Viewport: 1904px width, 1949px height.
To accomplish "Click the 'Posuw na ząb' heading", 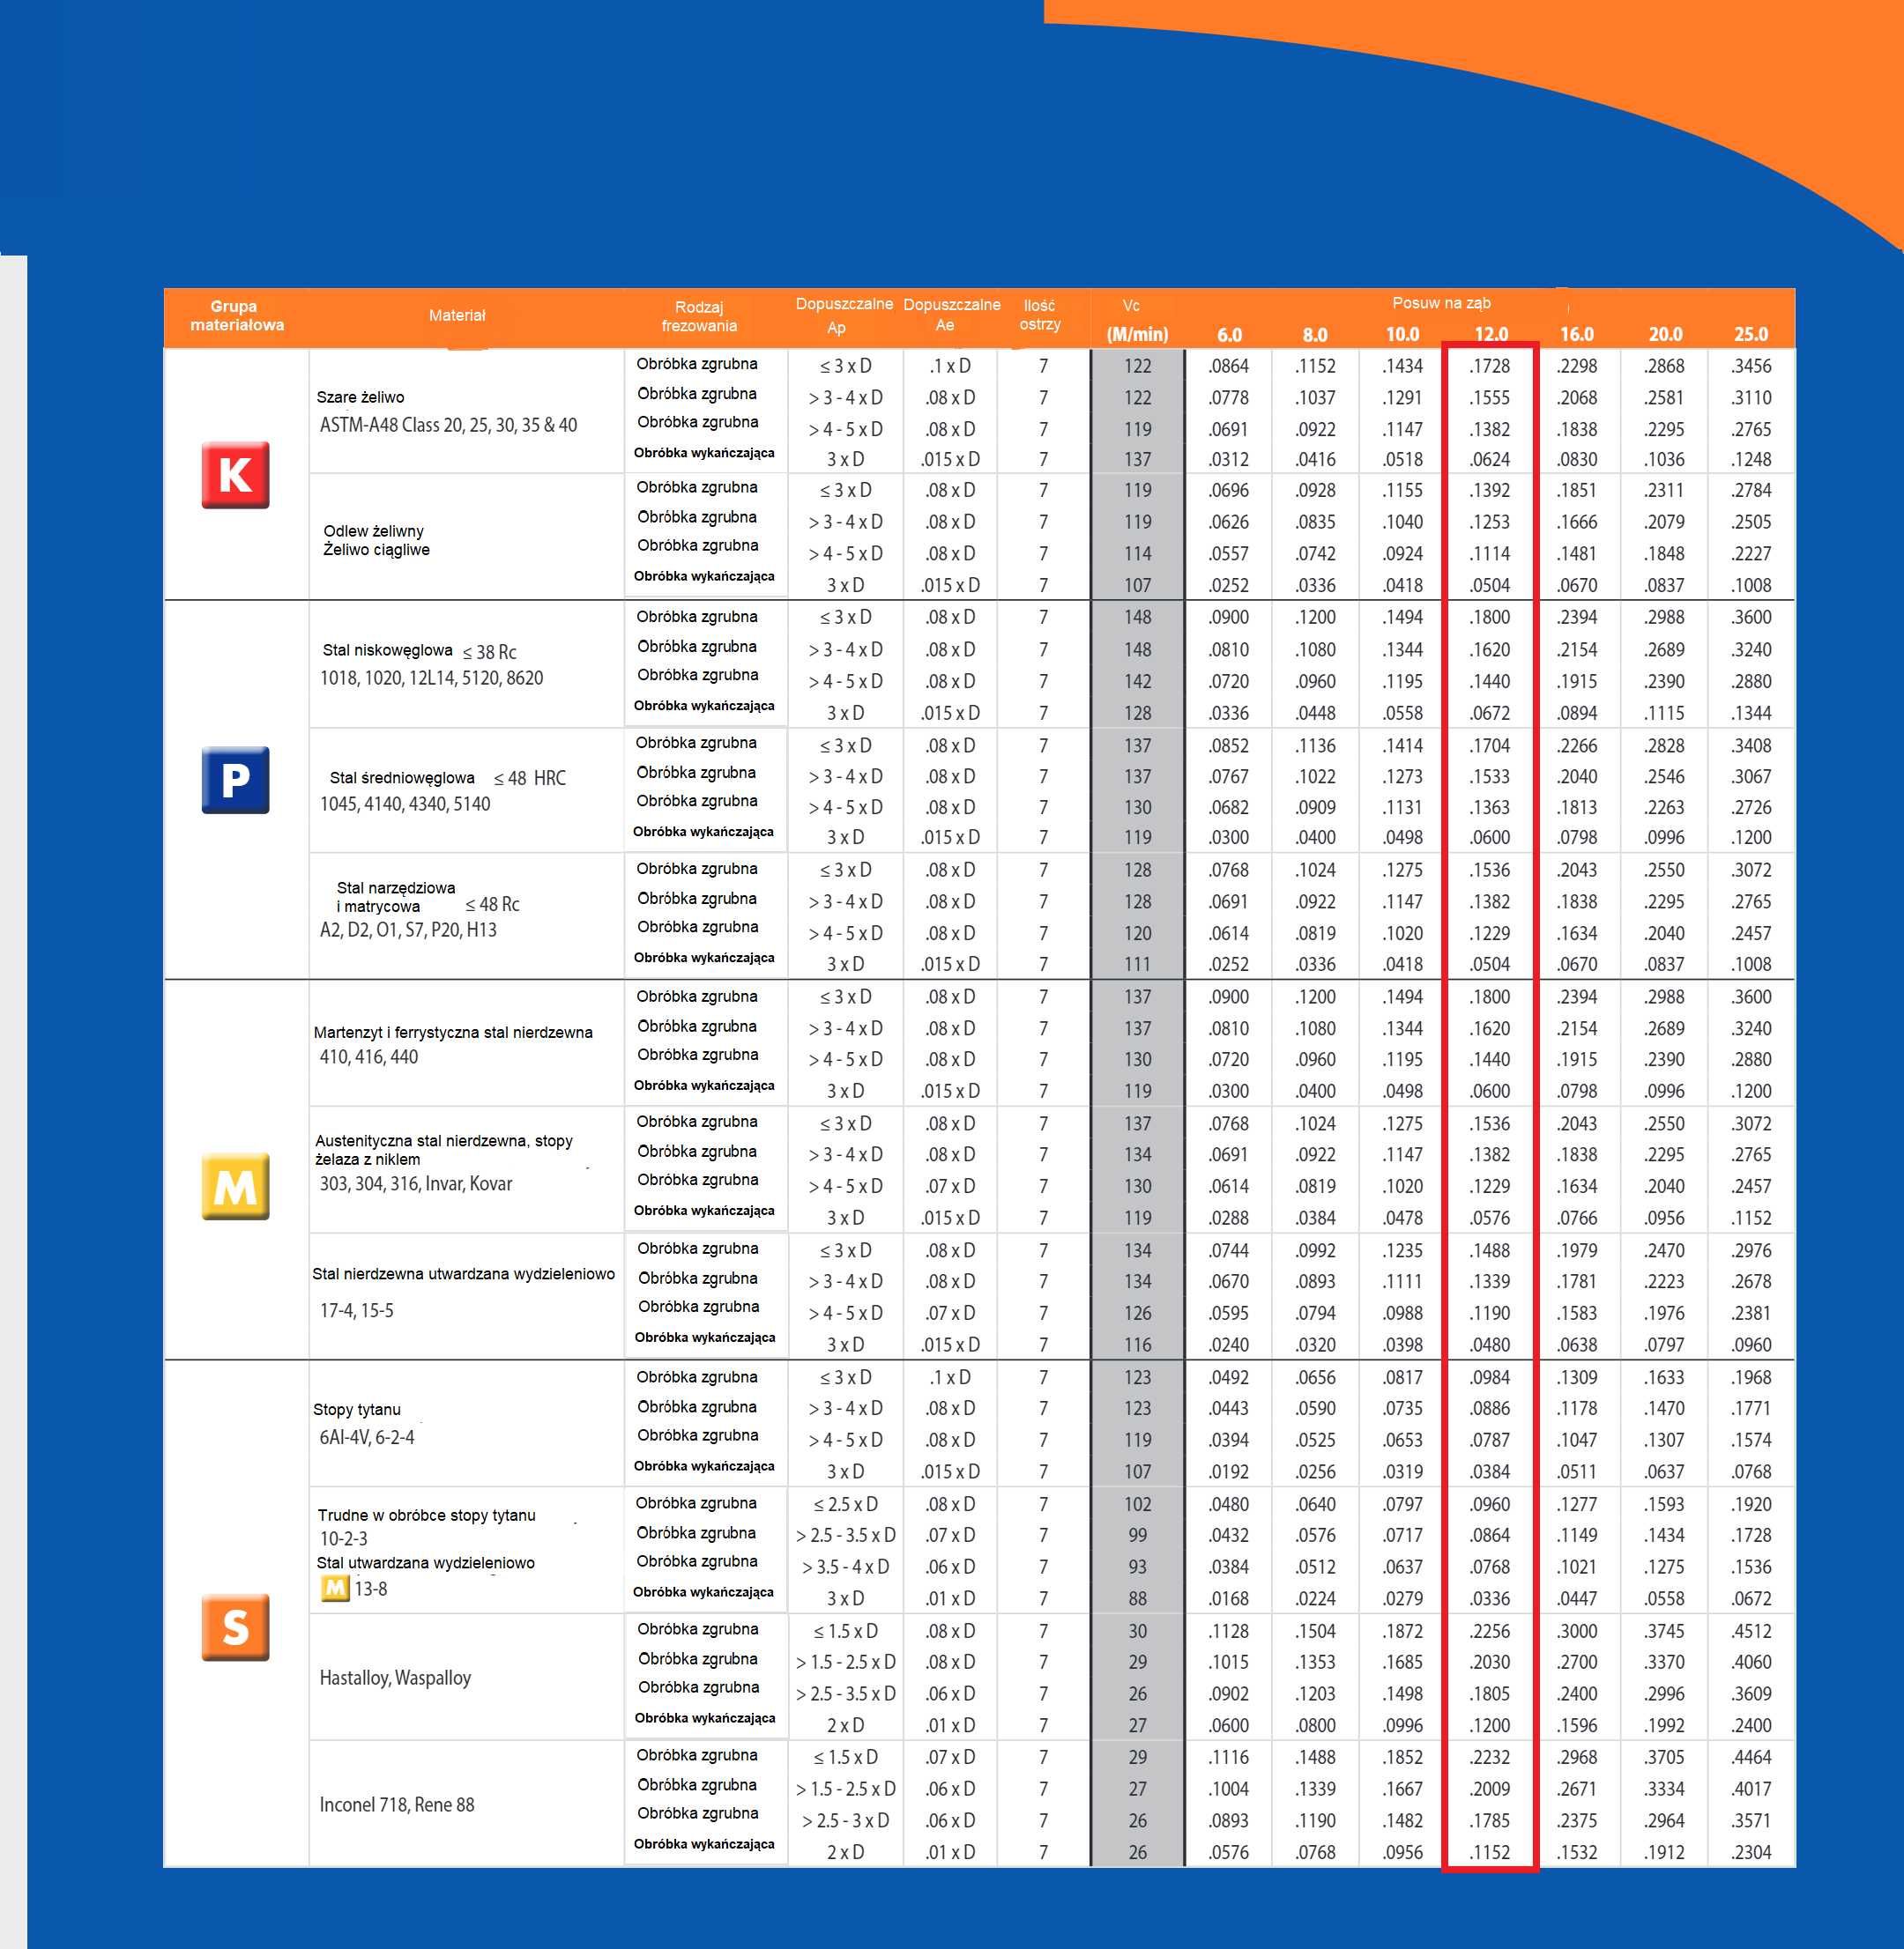I will pos(1441,303).
